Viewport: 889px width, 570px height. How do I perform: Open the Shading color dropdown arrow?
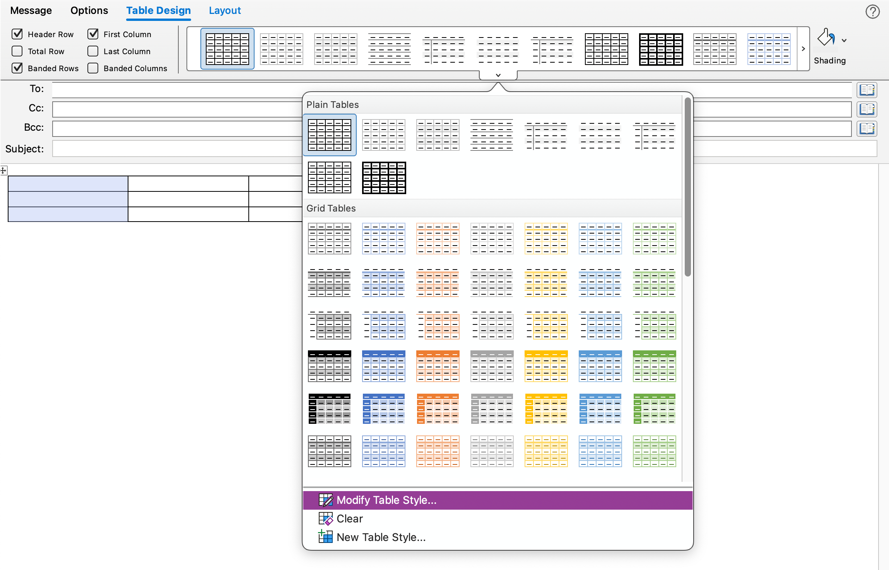point(844,40)
